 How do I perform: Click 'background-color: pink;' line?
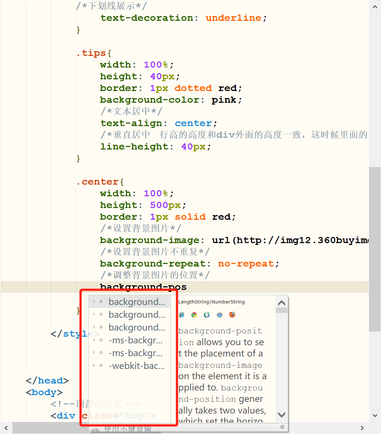click(171, 100)
